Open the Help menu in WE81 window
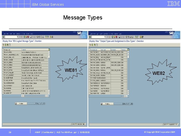 point(32,34)
